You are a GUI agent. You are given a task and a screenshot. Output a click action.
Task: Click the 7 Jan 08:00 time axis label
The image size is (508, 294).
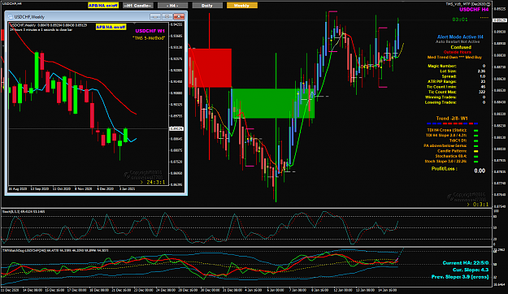point(297,290)
